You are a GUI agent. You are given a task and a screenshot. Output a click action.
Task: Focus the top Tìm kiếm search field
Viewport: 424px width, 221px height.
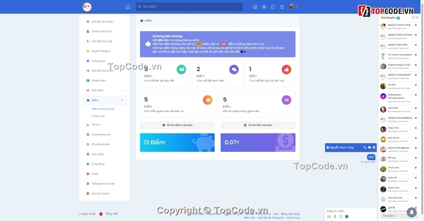tap(189, 7)
